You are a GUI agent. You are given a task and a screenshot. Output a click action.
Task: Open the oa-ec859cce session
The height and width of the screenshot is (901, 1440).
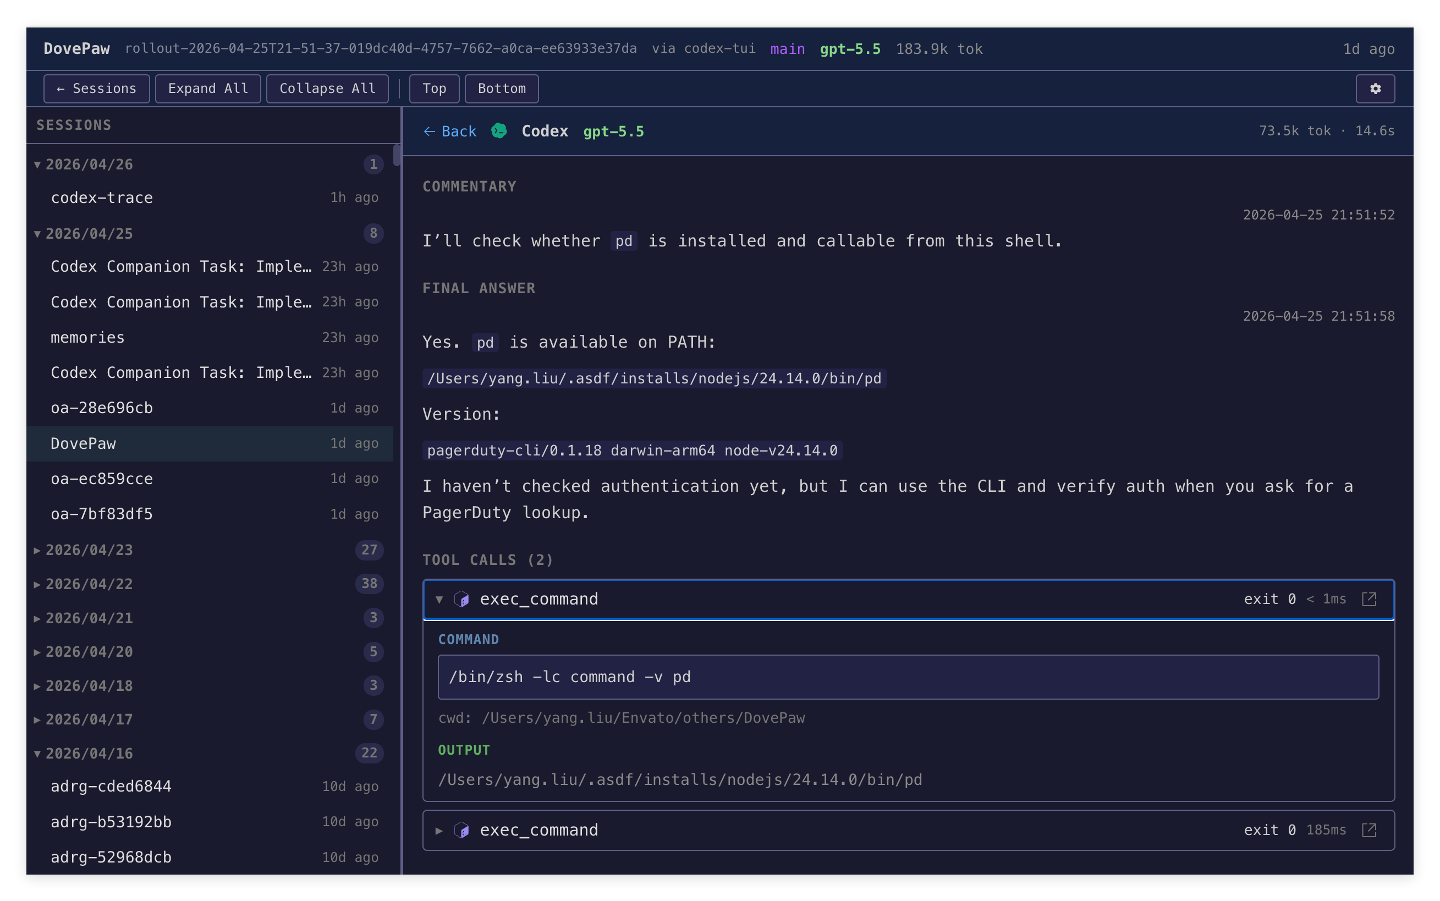210,479
